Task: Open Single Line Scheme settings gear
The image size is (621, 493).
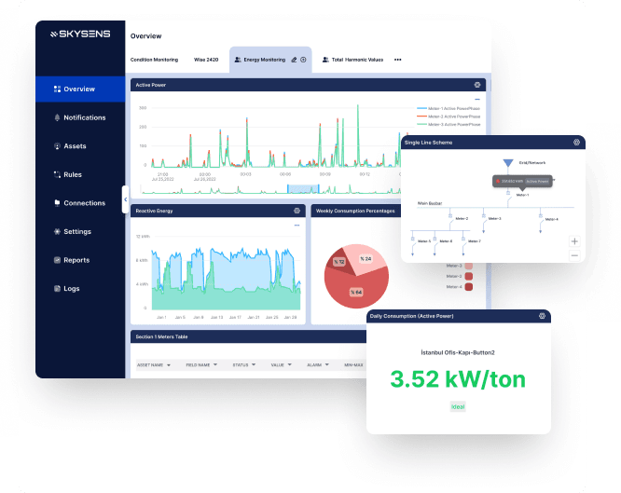Action: click(577, 143)
